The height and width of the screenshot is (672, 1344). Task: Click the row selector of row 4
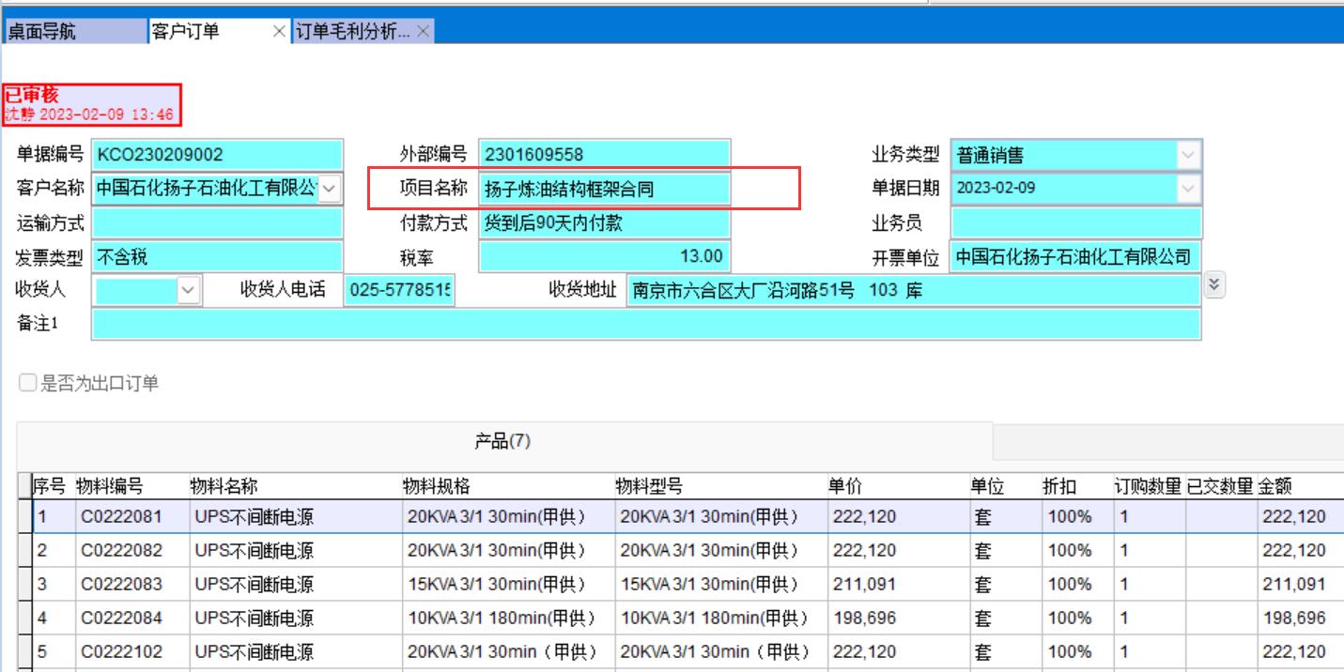23,618
